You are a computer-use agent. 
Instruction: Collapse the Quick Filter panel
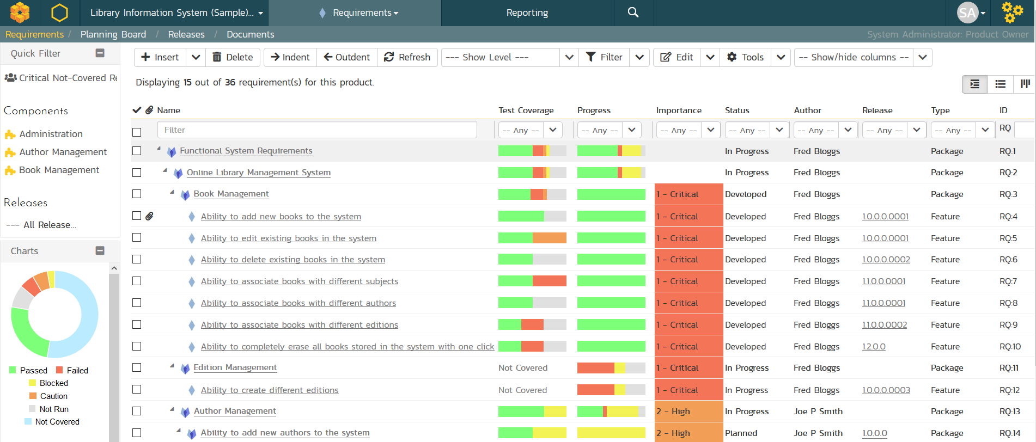click(100, 53)
